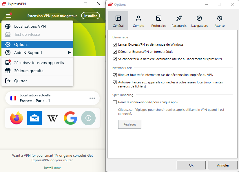239x172 pixels.
Task: Open the Raccourcis tab
Action: click(179, 21)
